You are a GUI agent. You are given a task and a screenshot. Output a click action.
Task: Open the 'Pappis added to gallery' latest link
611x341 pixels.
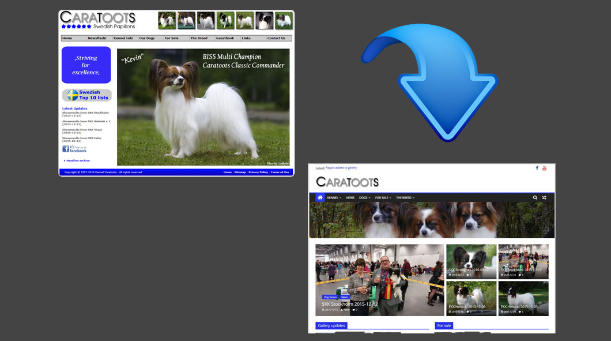[341, 168]
